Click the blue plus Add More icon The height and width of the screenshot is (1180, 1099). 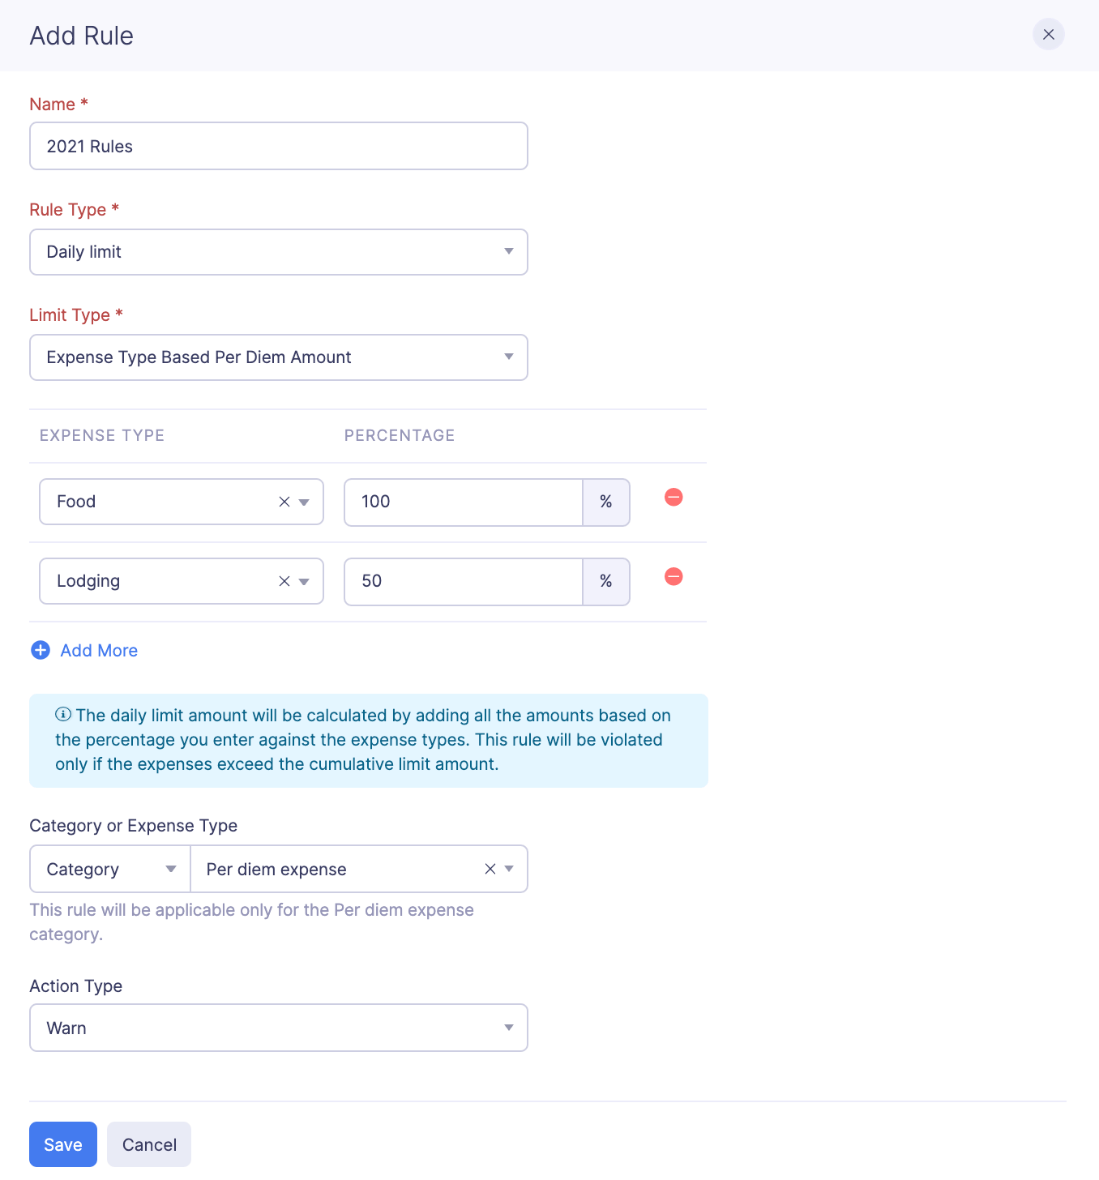pyautogui.click(x=41, y=650)
